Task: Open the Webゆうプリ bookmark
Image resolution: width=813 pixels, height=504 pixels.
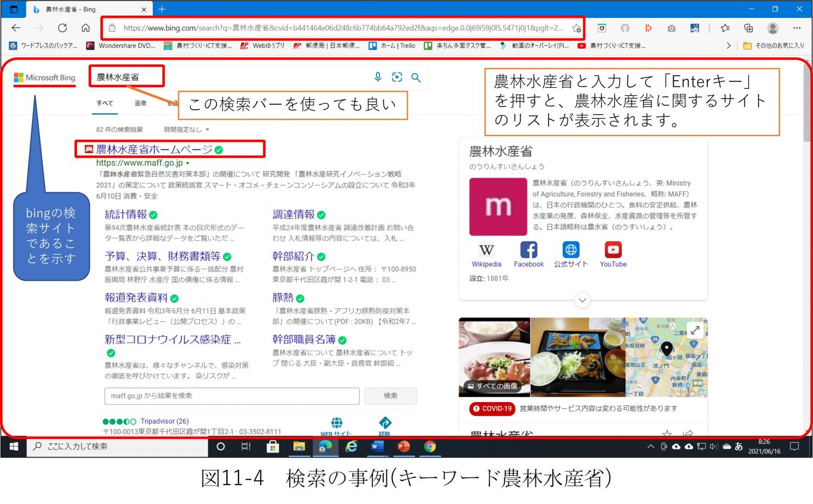Action: [x=262, y=46]
